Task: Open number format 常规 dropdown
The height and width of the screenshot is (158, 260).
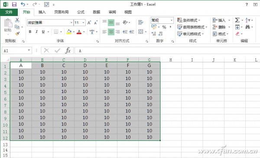Action: click(x=172, y=20)
